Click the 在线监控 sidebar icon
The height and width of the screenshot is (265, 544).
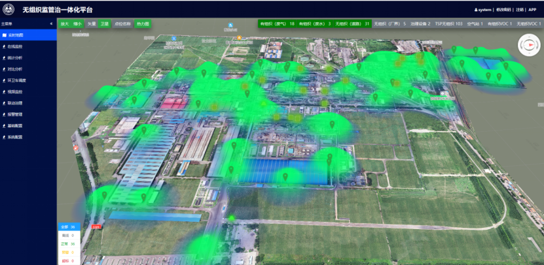[x=5, y=46]
